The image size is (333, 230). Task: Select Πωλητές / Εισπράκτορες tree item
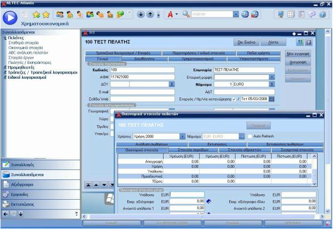pyautogui.click(x=30, y=63)
